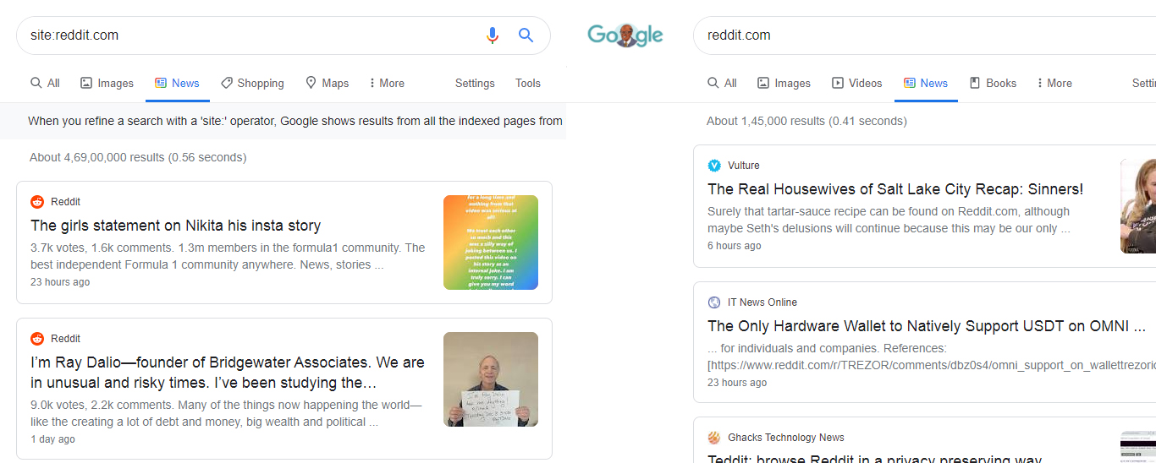Open the Maps tab
Image resolution: width=1156 pixels, height=463 pixels.
(327, 83)
